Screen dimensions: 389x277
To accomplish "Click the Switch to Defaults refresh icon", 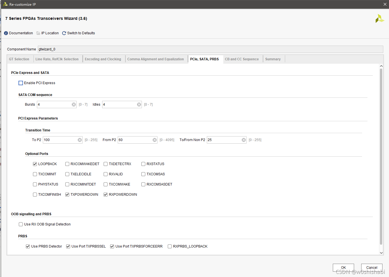I will [x=64, y=33].
